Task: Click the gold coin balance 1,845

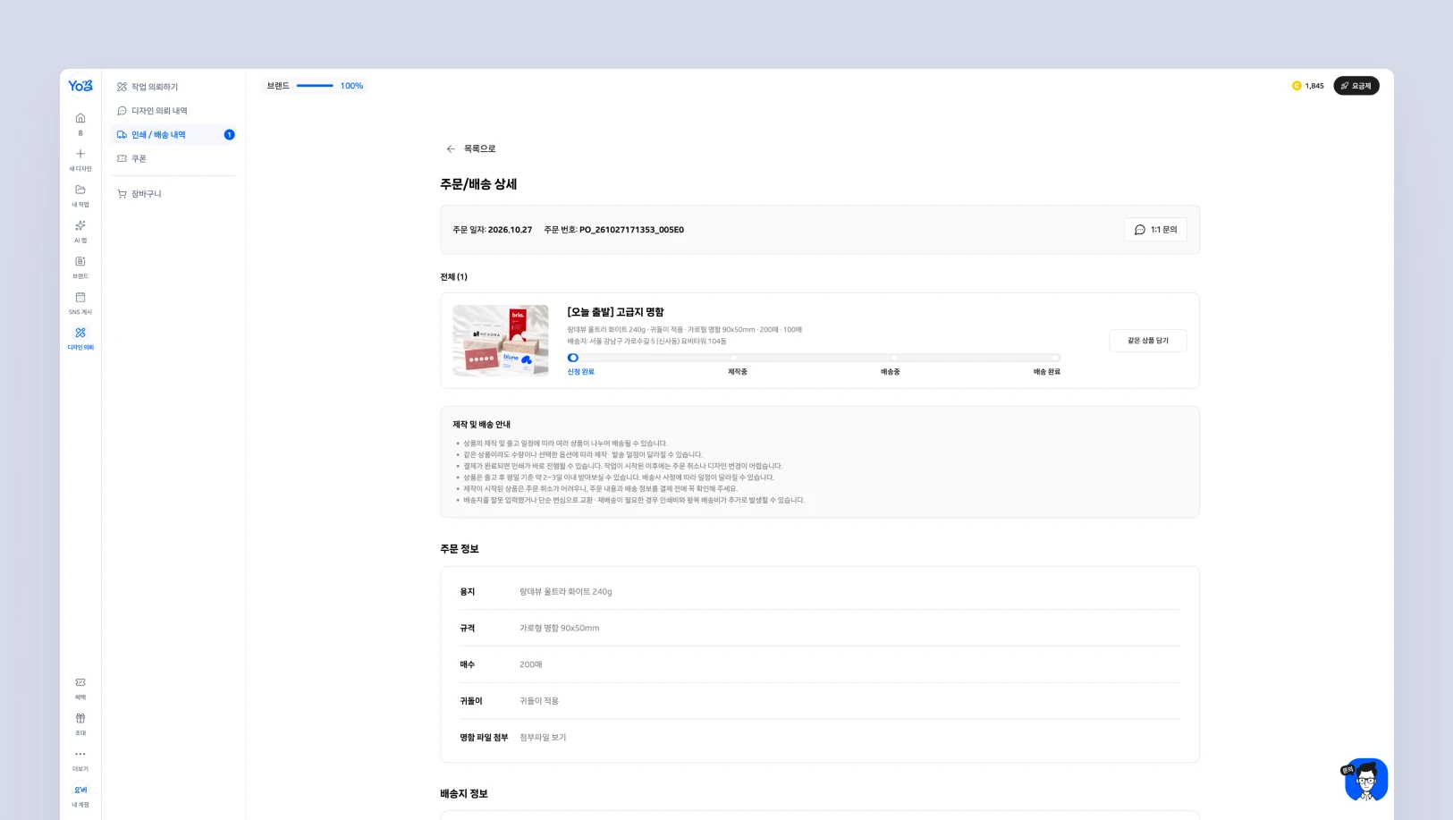Action: coord(1308,86)
